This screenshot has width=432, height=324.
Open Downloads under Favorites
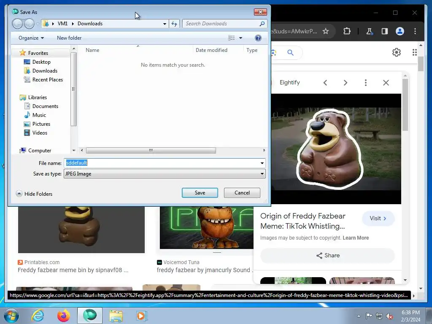click(x=45, y=71)
